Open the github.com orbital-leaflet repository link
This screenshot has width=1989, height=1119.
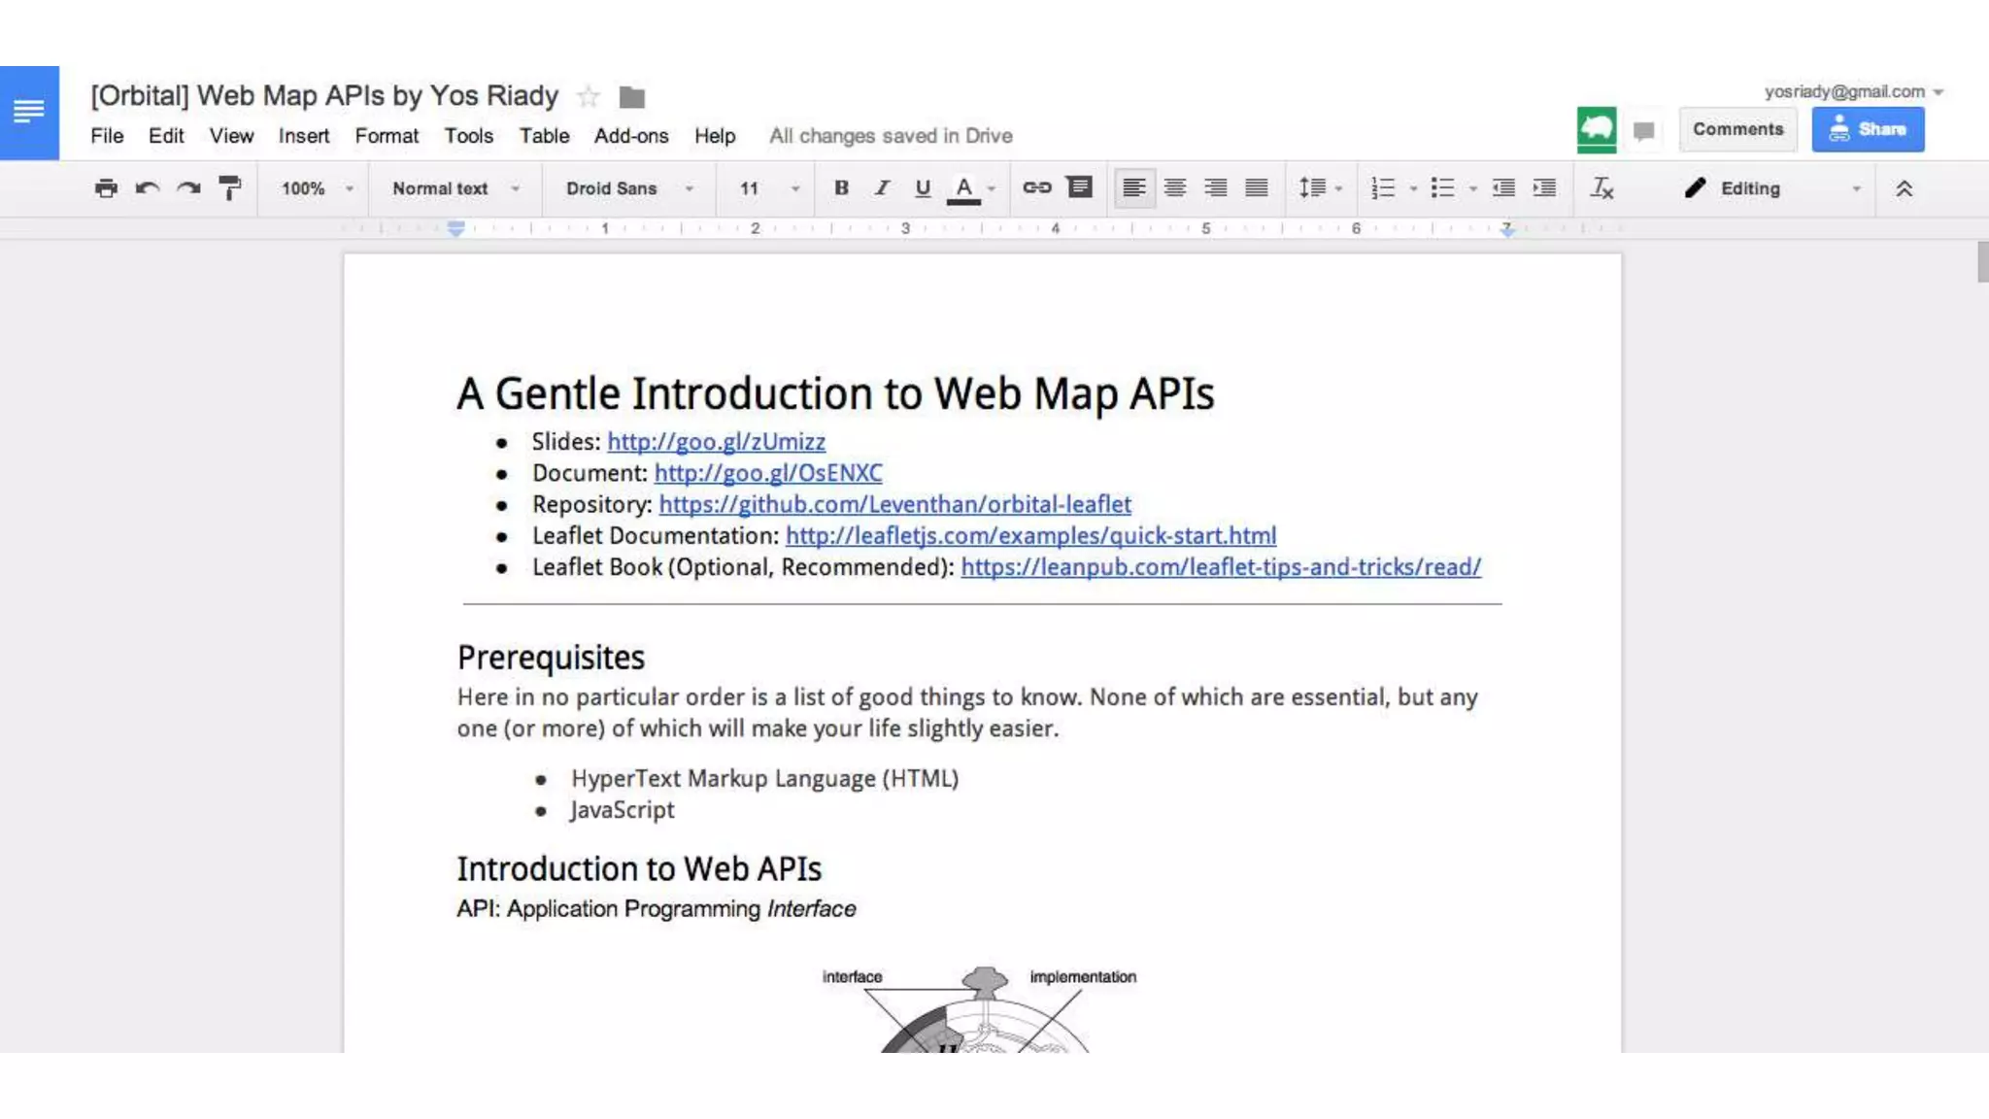(894, 504)
